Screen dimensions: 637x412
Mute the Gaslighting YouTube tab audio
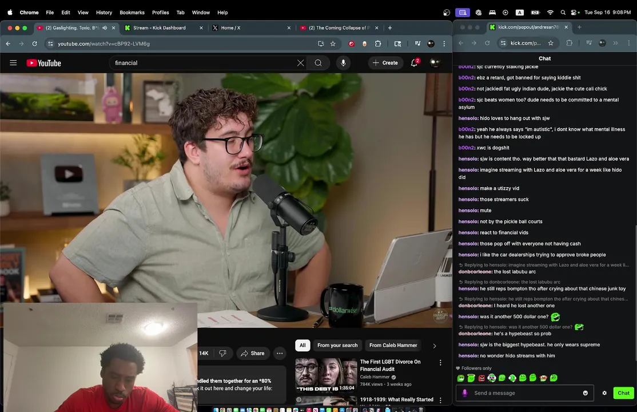click(105, 28)
